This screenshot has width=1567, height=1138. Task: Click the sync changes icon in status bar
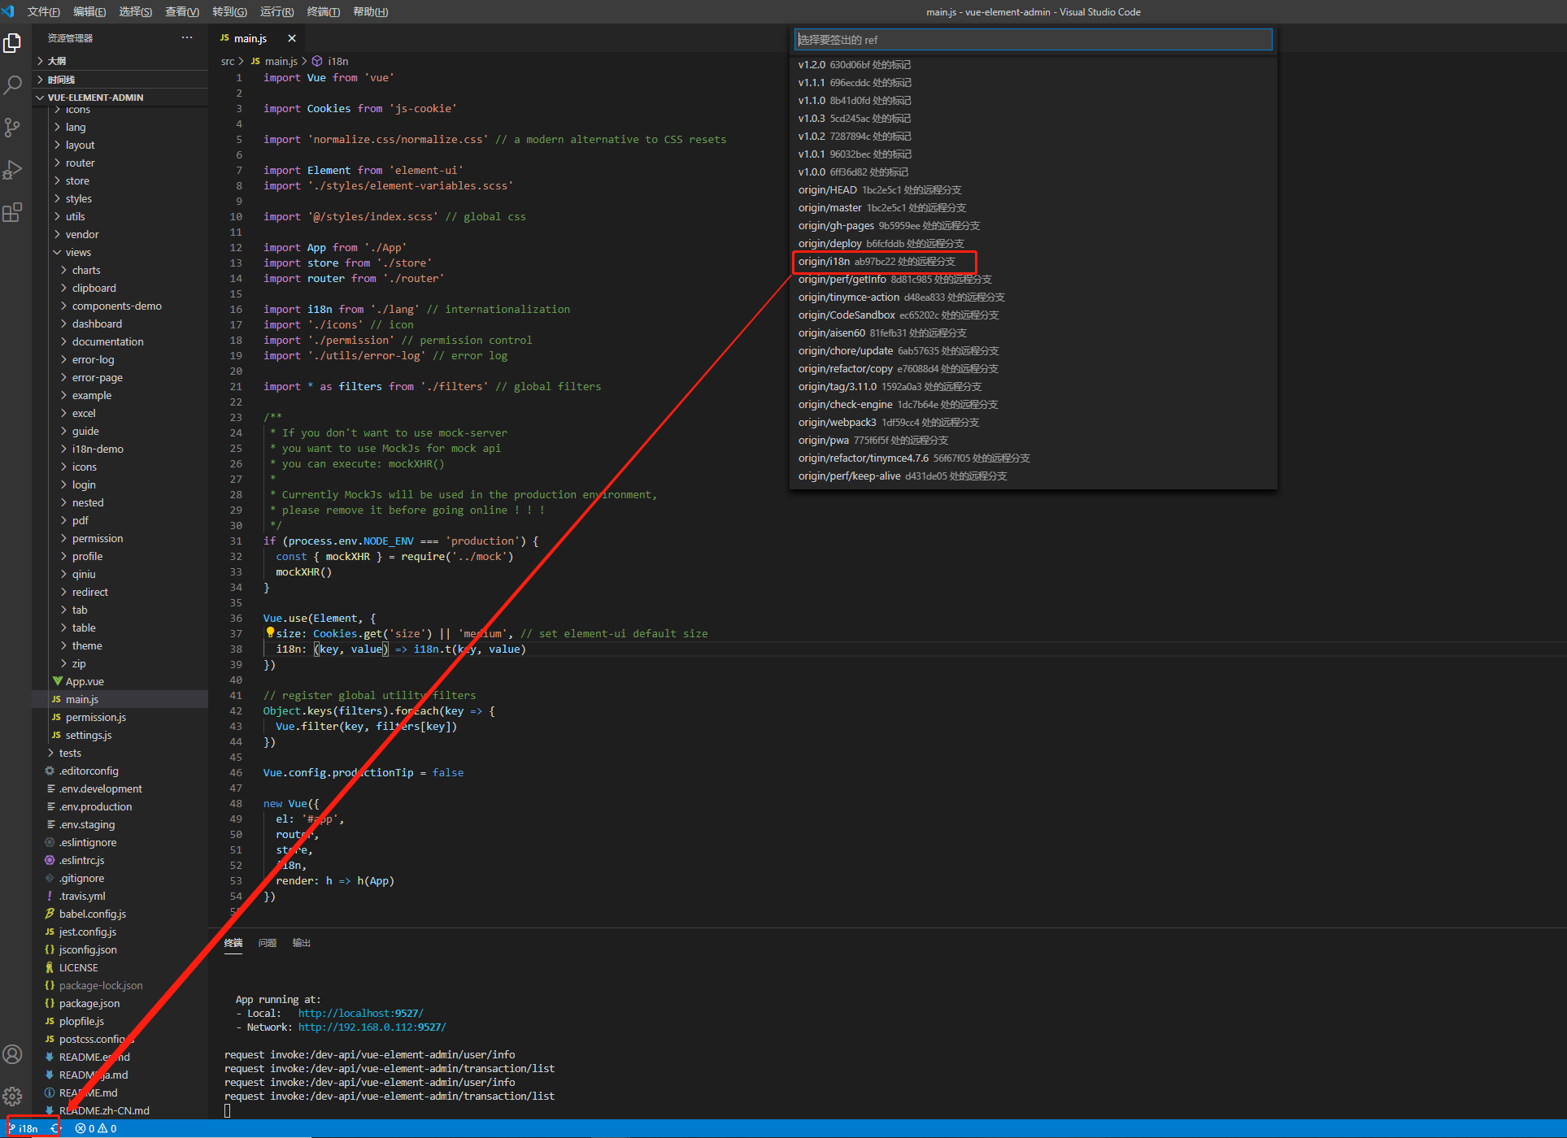(x=55, y=1128)
